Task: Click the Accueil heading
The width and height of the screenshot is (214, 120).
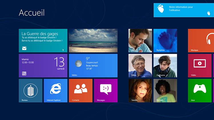Action: 31,13
